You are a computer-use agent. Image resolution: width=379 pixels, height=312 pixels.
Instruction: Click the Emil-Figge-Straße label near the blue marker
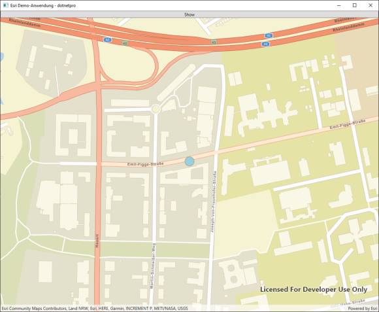tap(146, 164)
